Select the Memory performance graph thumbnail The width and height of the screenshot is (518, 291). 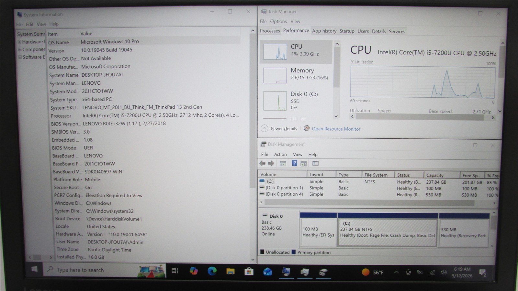coord(275,75)
